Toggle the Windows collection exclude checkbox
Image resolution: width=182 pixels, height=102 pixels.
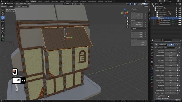pos(176,16)
